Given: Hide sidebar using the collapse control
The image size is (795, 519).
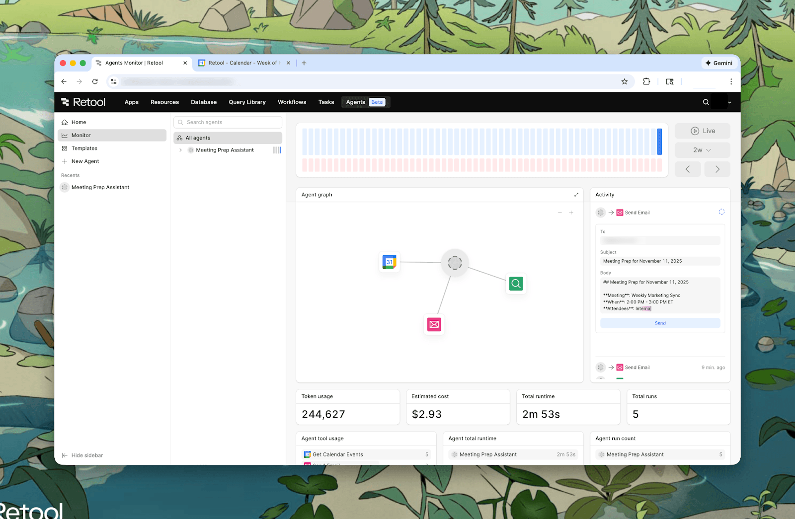Looking at the screenshot, I should pos(82,455).
